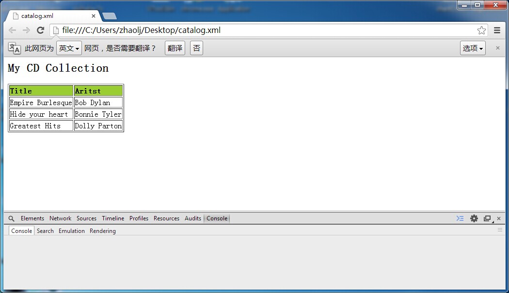
Task: Switch to the Profiles panel
Action: point(139,218)
